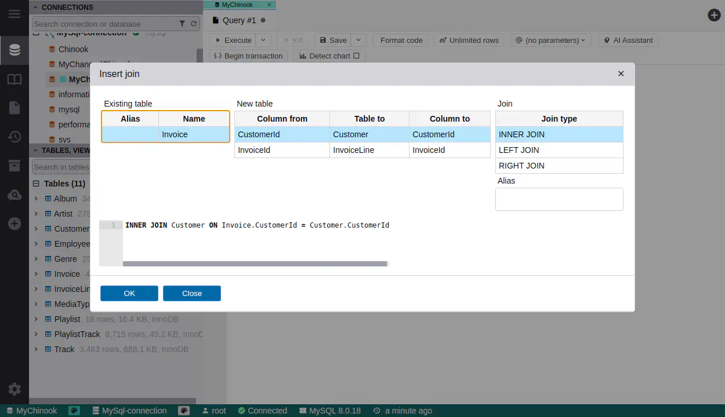Open the Execute dropdown arrow
This screenshot has width=725, height=417.
(x=263, y=40)
